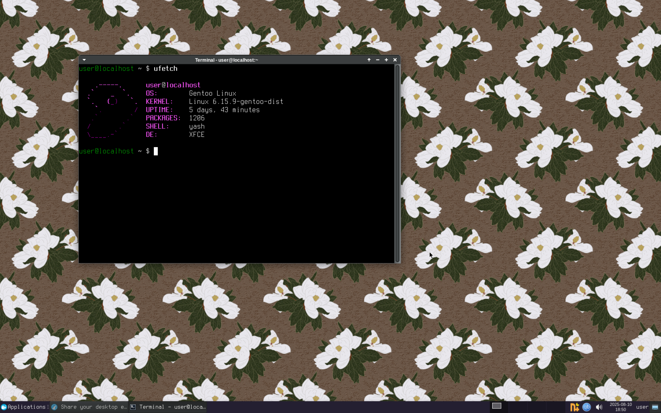Click the panel separator handle after Applications
The width and height of the screenshot is (661, 413).
[48, 407]
